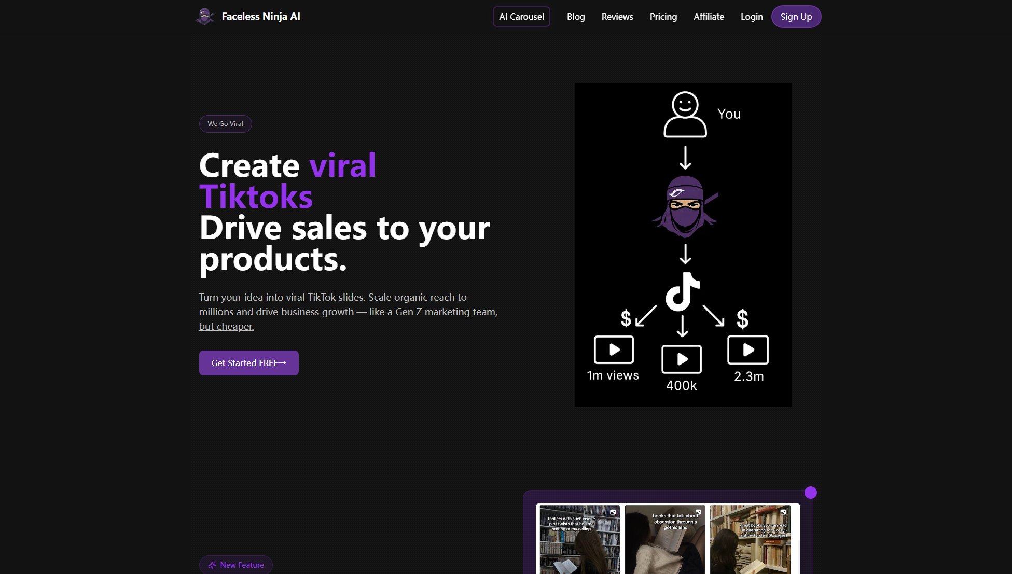Image resolution: width=1012 pixels, height=574 pixels.
Task: Click the 'You' person icon
Action: pyautogui.click(x=685, y=115)
